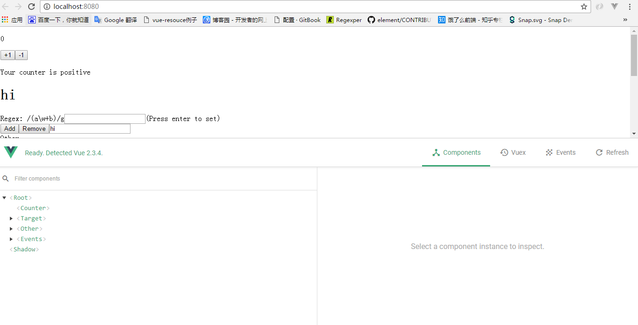Select the Events component in tree
Viewport: 638px width, 325px height.
31,239
